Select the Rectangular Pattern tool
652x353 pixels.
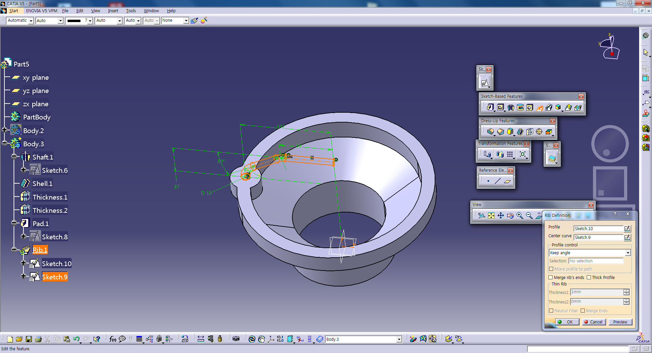point(510,154)
